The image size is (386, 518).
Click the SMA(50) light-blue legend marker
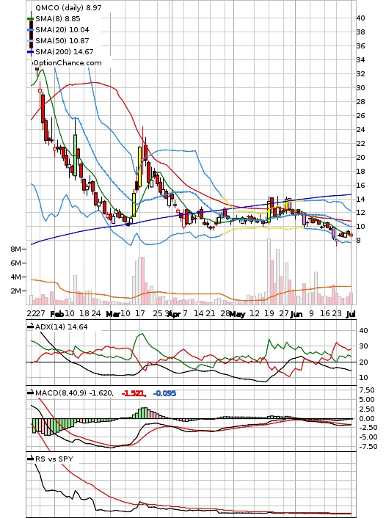click(30, 40)
